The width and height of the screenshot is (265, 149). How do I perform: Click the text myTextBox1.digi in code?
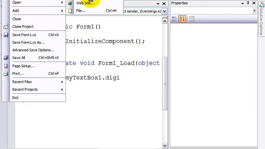92,78
